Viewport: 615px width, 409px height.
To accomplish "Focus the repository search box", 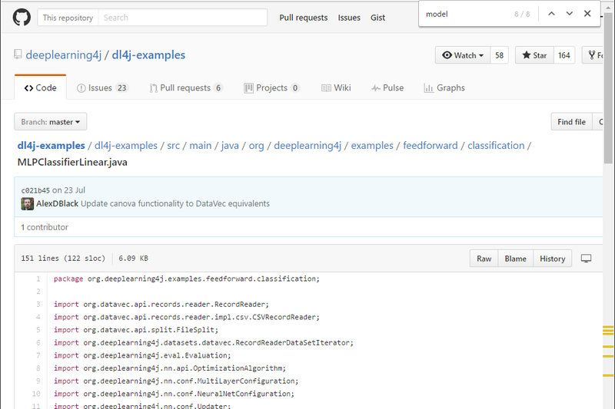I will pyautogui.click(x=183, y=18).
